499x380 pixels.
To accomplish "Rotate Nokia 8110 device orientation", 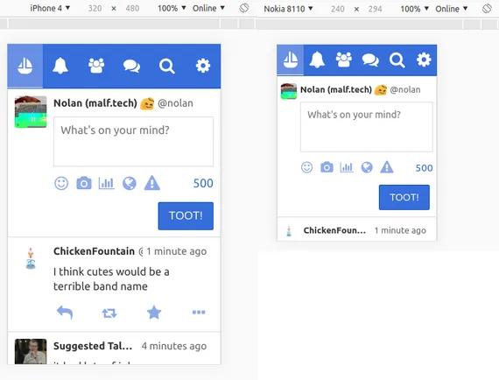I will click(487, 9).
